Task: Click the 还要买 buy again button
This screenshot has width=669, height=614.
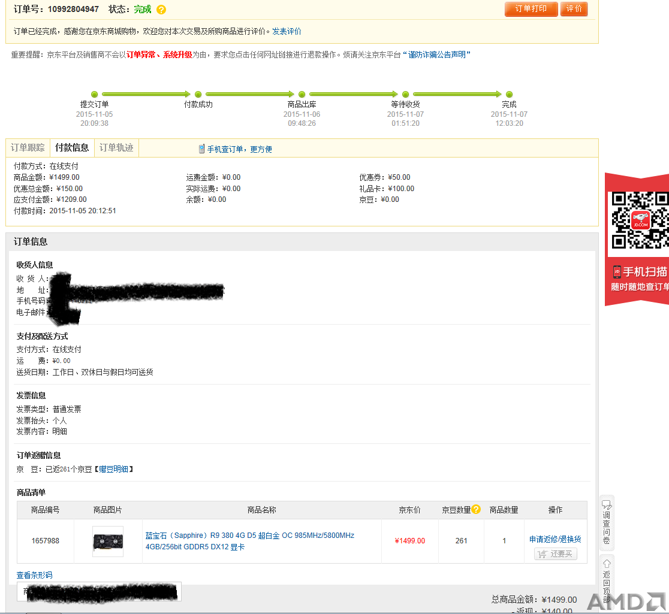Action: [556, 554]
